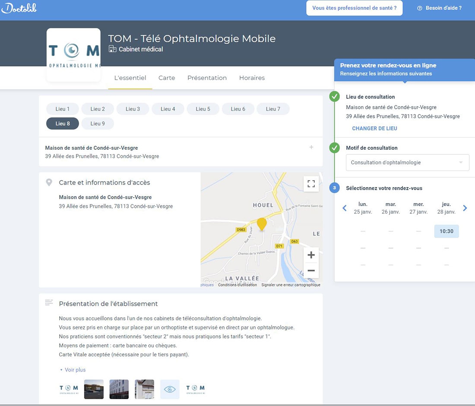Switch to the Horaires tab
The image size is (475, 406).
252,78
